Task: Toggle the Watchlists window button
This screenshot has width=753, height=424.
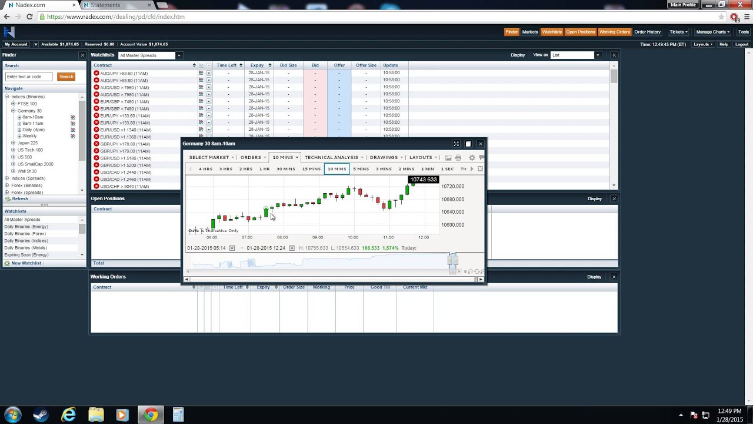Action: click(552, 32)
